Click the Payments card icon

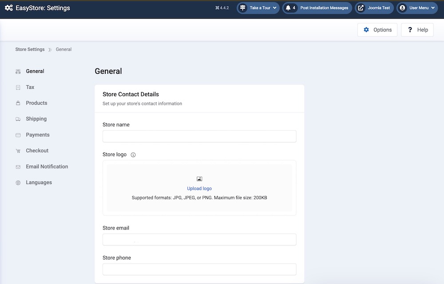(x=18, y=135)
